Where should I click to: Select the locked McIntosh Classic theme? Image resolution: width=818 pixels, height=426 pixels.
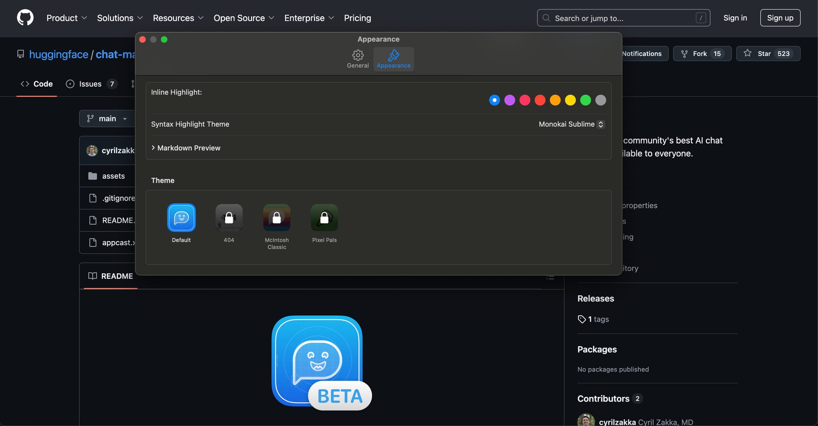tap(277, 217)
